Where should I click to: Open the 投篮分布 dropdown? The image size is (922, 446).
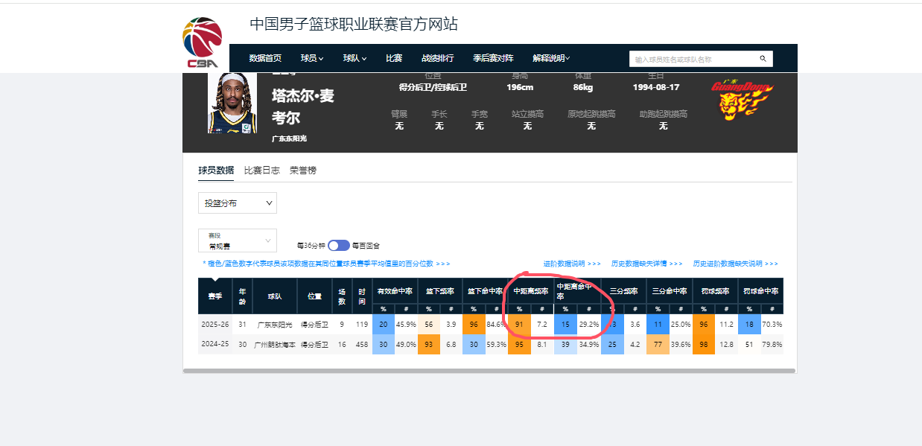(x=238, y=203)
